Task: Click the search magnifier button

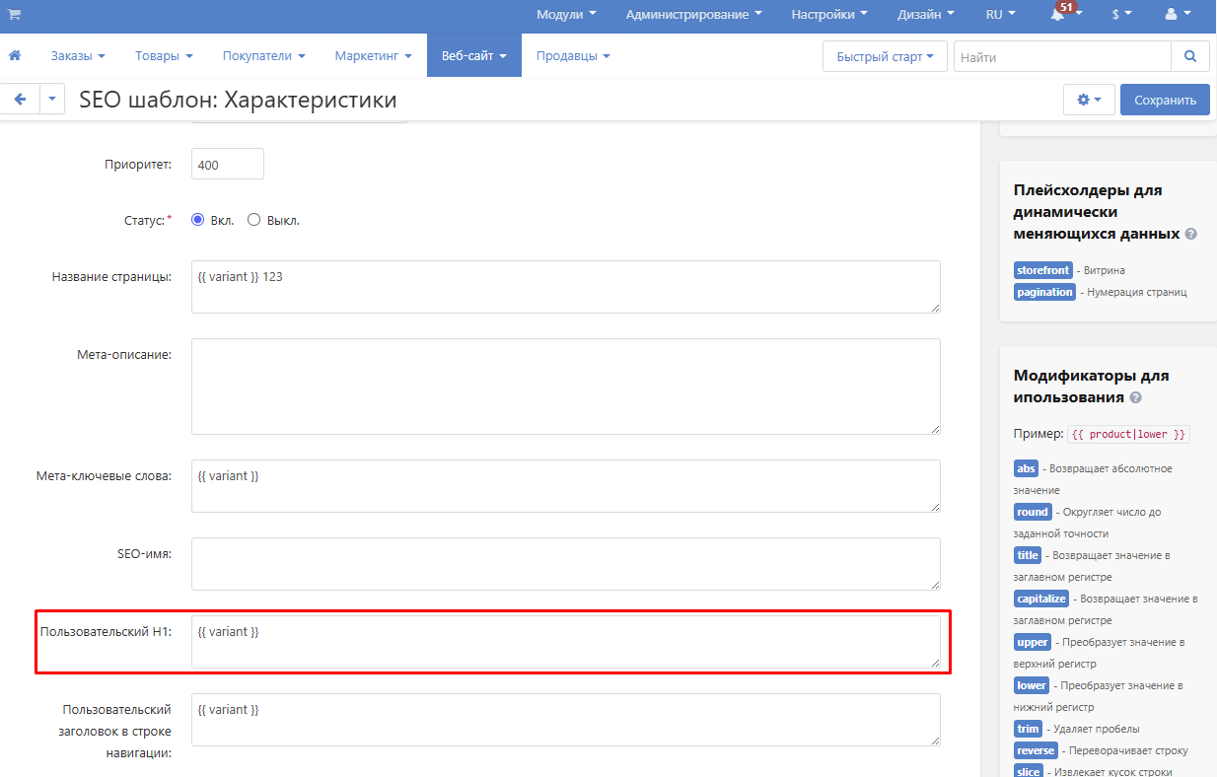Action: pyautogui.click(x=1190, y=56)
